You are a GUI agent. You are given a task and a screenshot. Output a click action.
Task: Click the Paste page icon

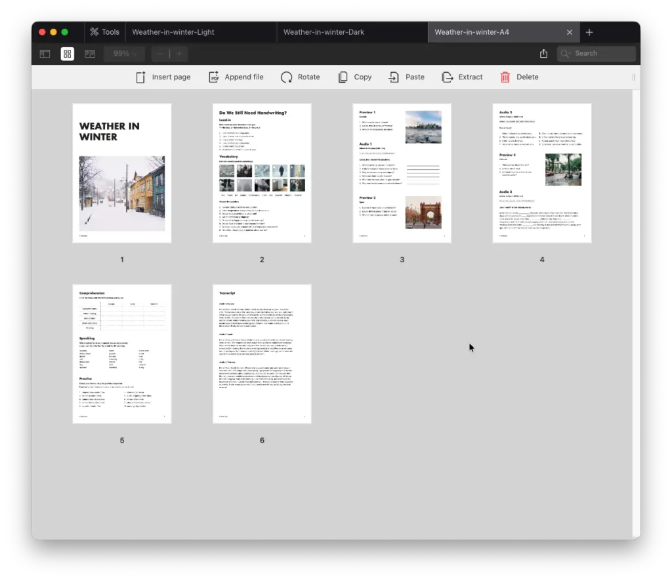pyautogui.click(x=394, y=77)
